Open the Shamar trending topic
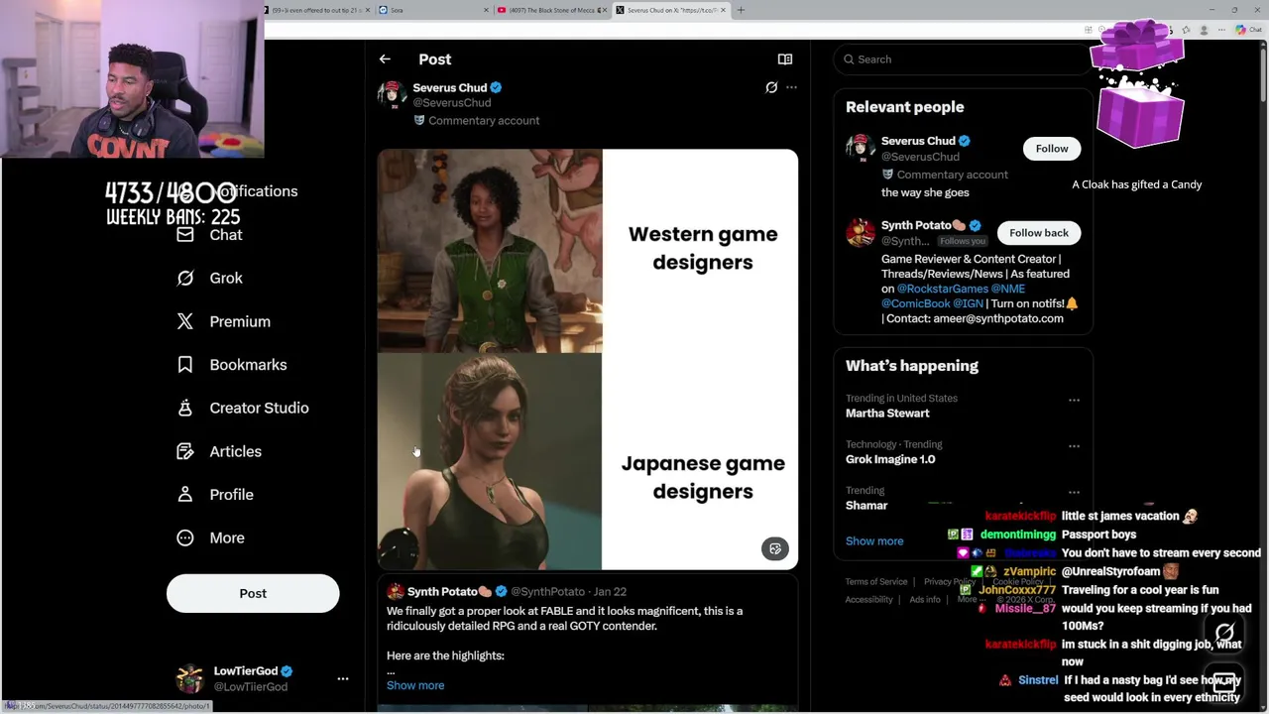This screenshot has width=1269, height=714. pyautogui.click(x=866, y=506)
